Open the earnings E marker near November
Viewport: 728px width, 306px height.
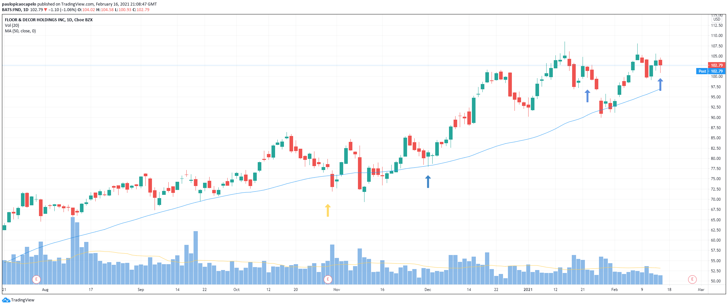(328, 280)
